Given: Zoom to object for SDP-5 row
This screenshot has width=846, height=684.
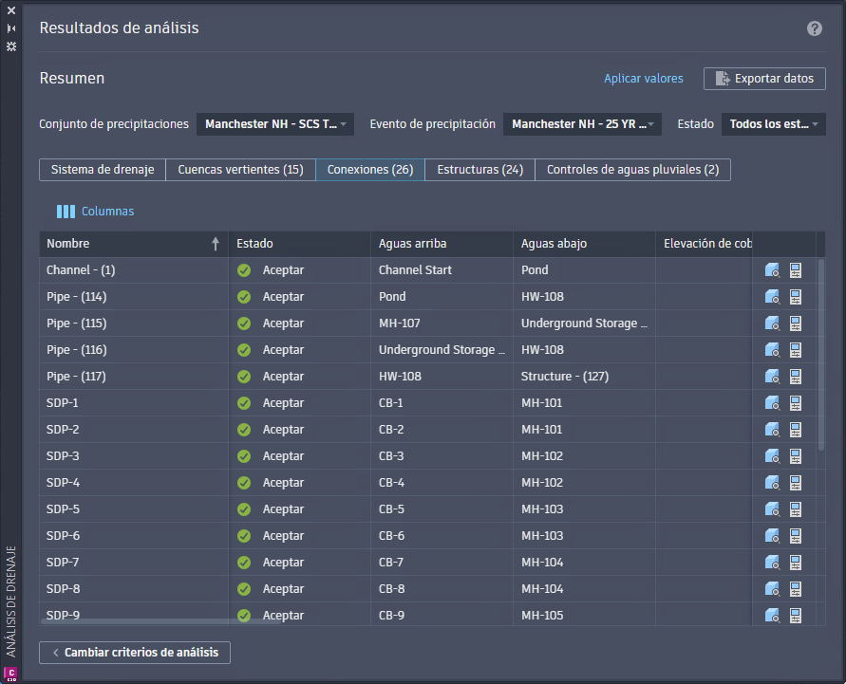Looking at the screenshot, I should pyautogui.click(x=772, y=508).
